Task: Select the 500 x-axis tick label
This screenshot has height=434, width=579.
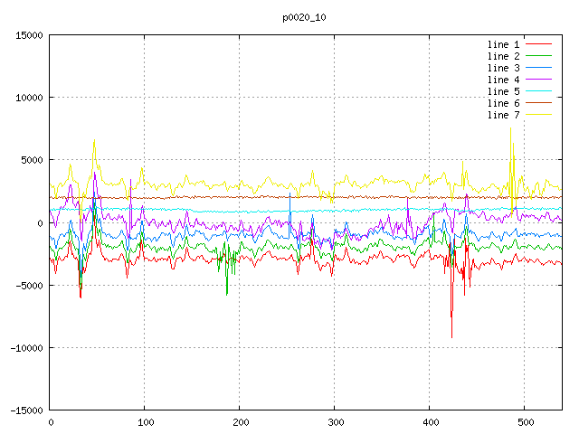Action: [x=524, y=422]
